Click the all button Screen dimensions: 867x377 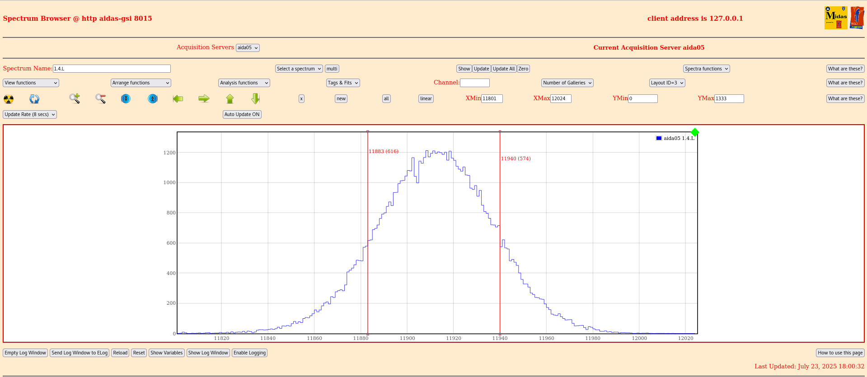tap(386, 99)
